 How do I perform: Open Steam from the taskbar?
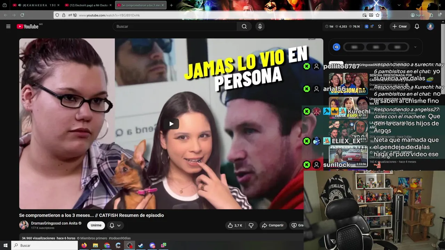(141, 245)
